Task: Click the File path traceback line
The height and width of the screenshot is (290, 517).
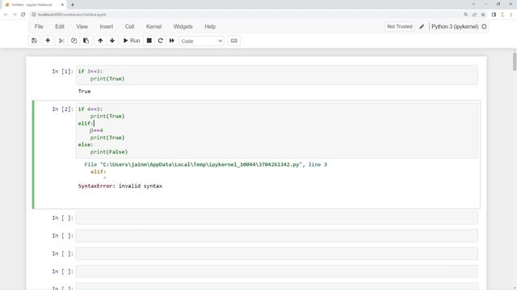Action: point(205,164)
